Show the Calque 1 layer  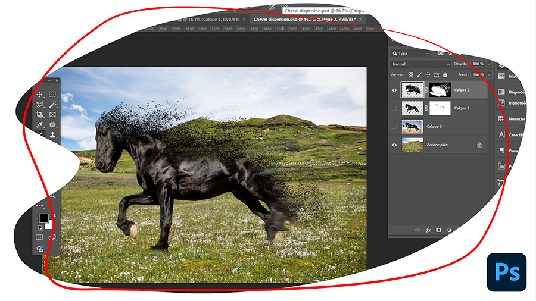[394, 108]
